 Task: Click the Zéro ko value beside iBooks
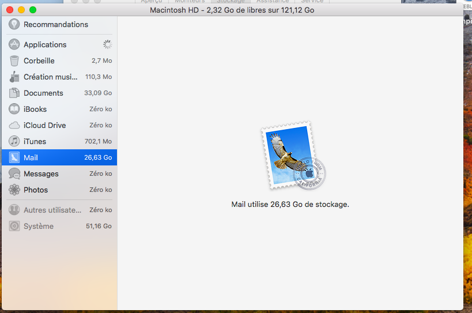click(100, 109)
